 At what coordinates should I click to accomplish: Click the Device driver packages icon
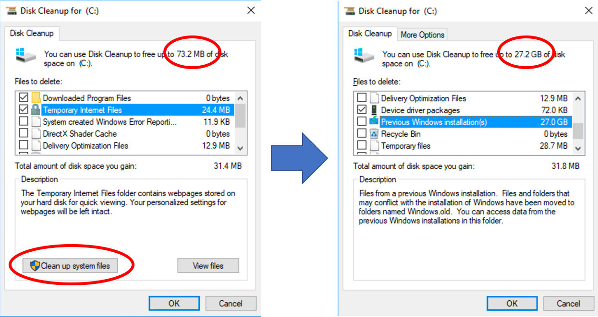pyautogui.click(x=374, y=110)
